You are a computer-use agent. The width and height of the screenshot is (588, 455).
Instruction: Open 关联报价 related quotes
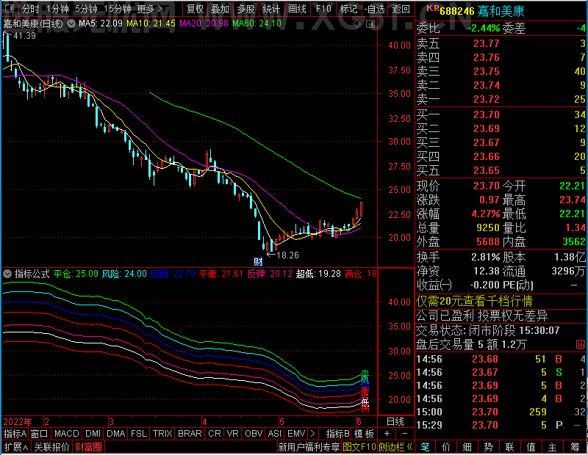pos(51,447)
